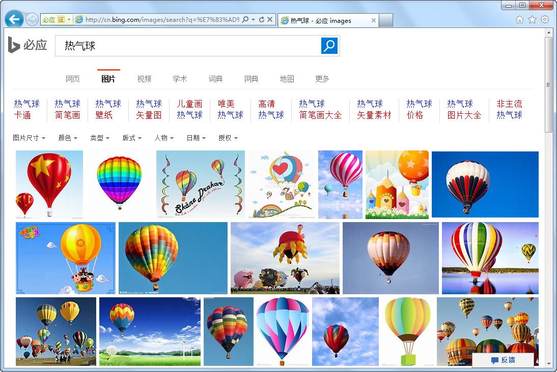Click the 热气球卡通 related search link
This screenshot has width=557, height=372.
27,109
